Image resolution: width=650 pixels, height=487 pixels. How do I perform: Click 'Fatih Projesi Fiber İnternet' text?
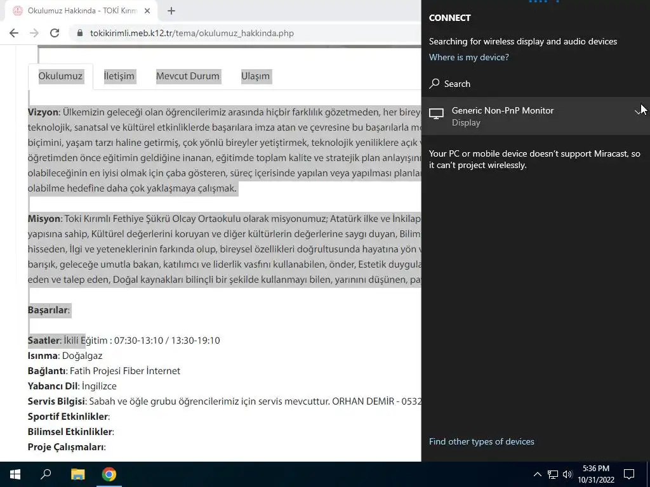pos(125,371)
